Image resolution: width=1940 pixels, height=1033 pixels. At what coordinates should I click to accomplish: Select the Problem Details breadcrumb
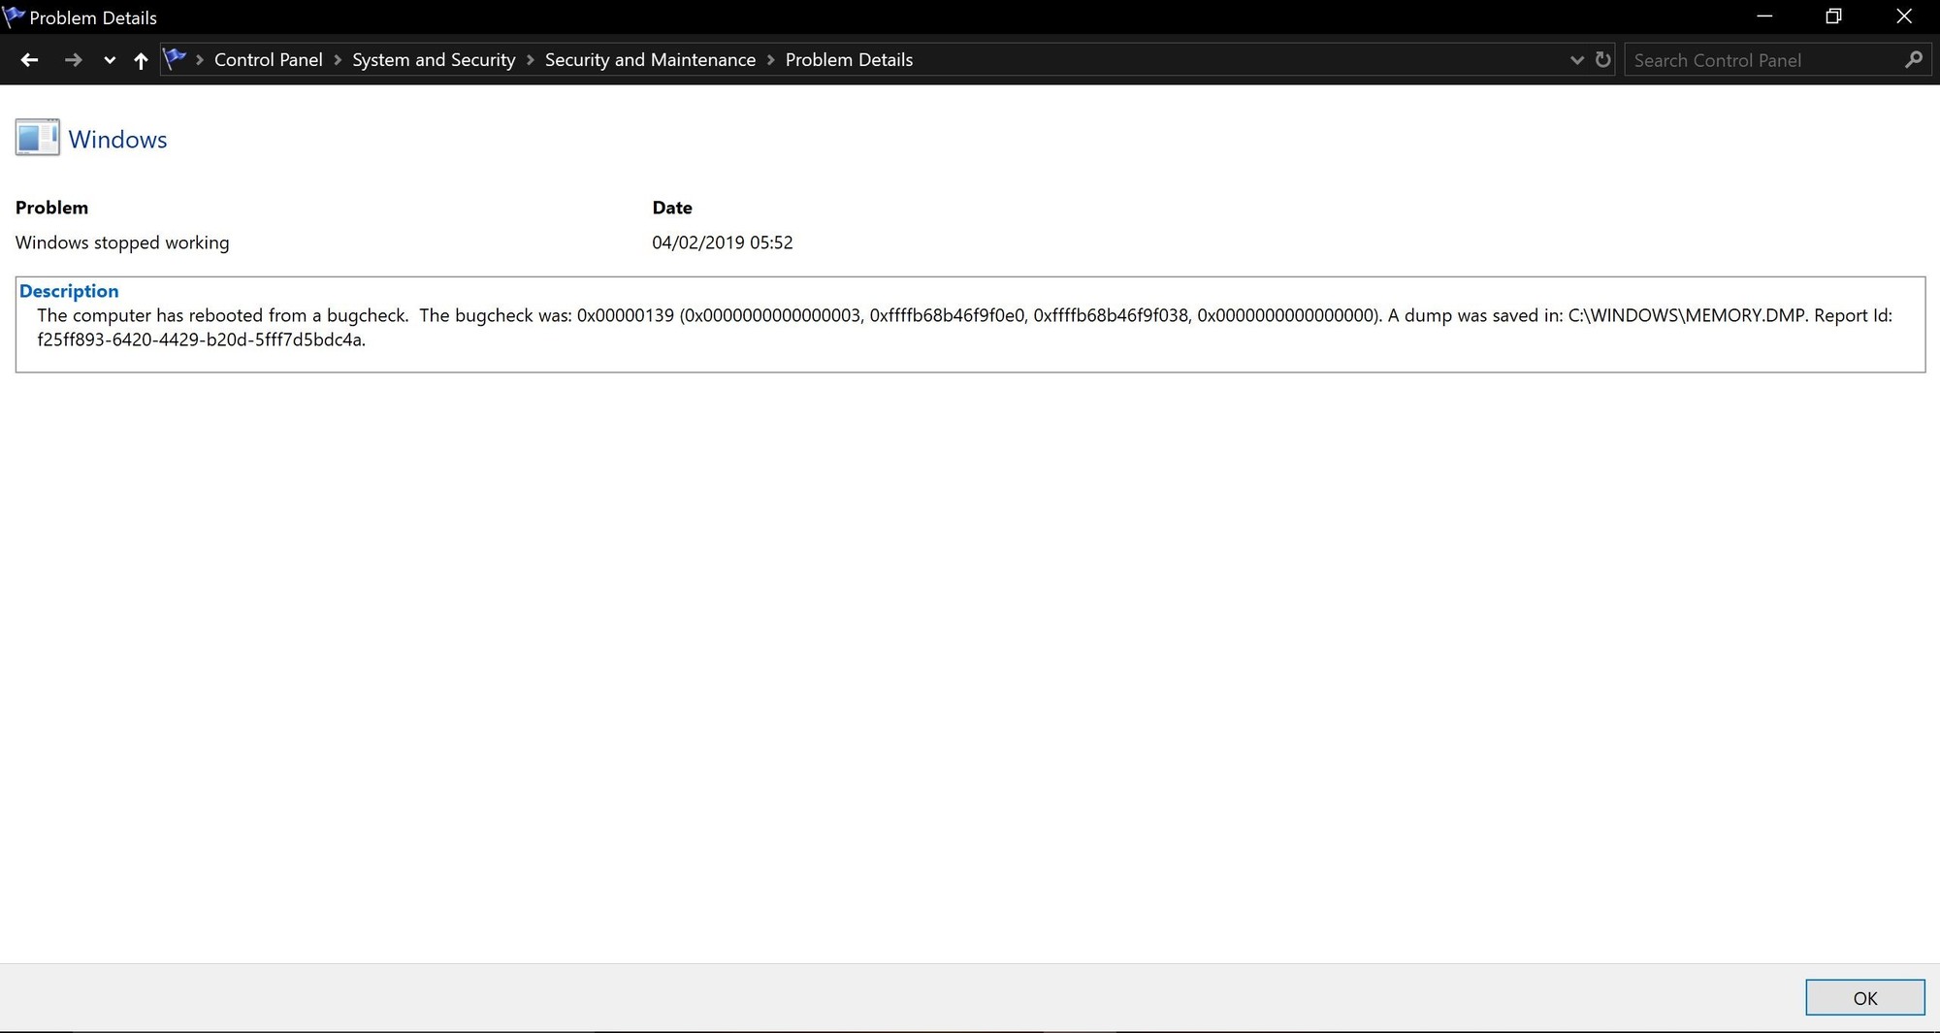pos(849,60)
